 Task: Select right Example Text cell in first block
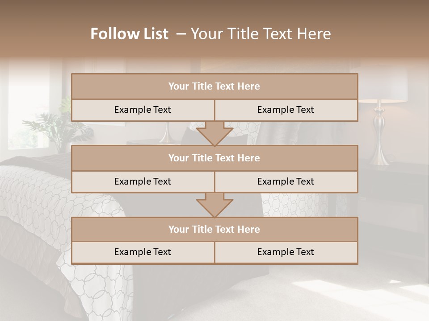click(x=286, y=110)
